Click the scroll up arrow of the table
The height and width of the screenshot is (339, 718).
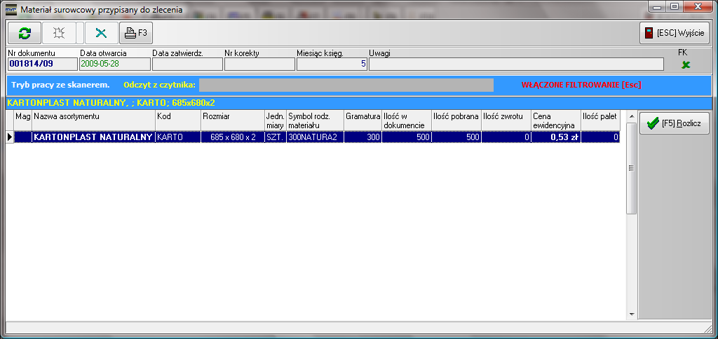631,116
